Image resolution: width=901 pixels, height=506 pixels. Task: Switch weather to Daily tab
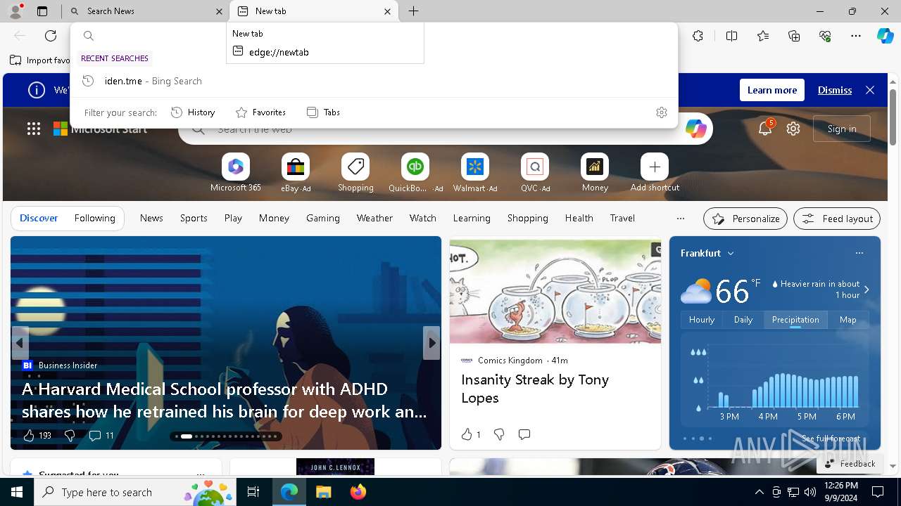coord(743,320)
